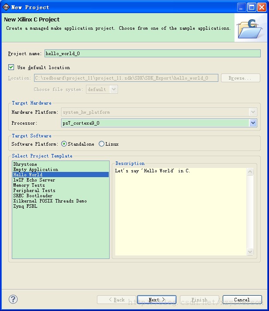Click the Finish button
The image size is (269, 311).
(199, 300)
